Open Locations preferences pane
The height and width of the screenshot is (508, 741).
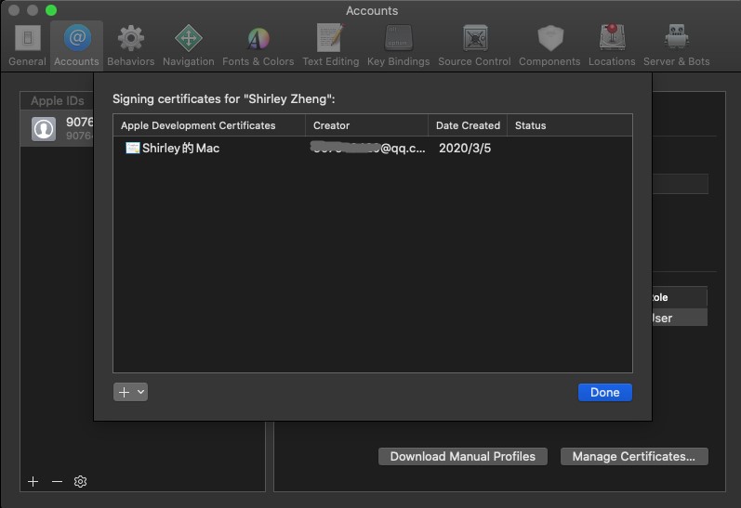[x=612, y=46]
